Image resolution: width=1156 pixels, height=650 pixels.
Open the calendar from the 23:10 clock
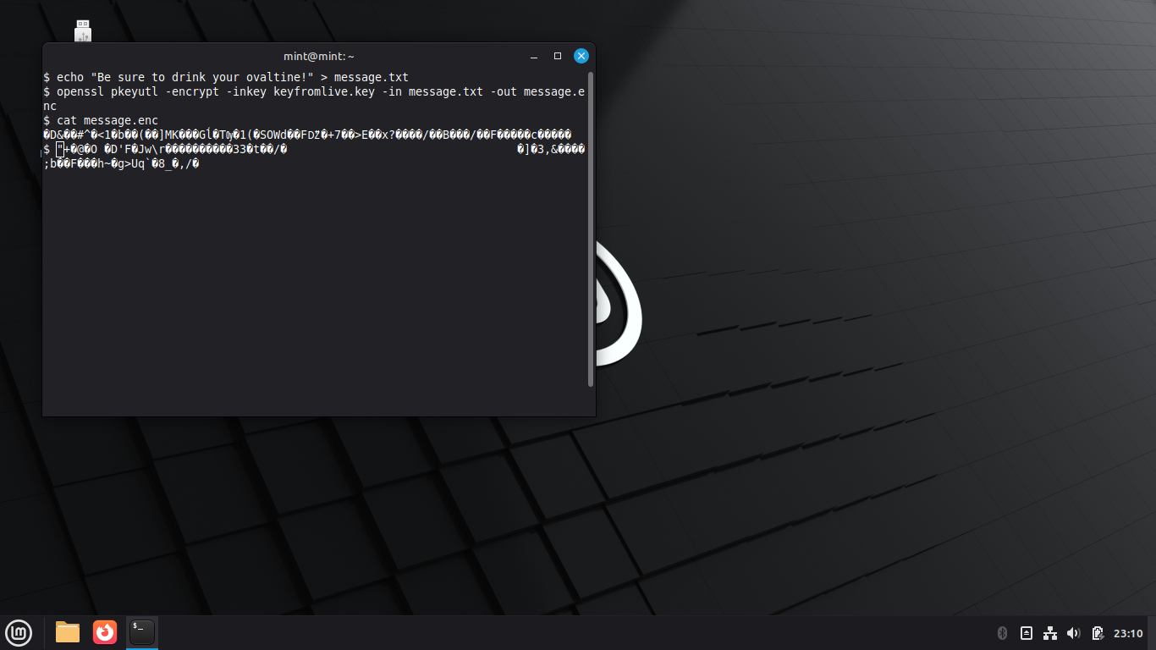point(1128,633)
